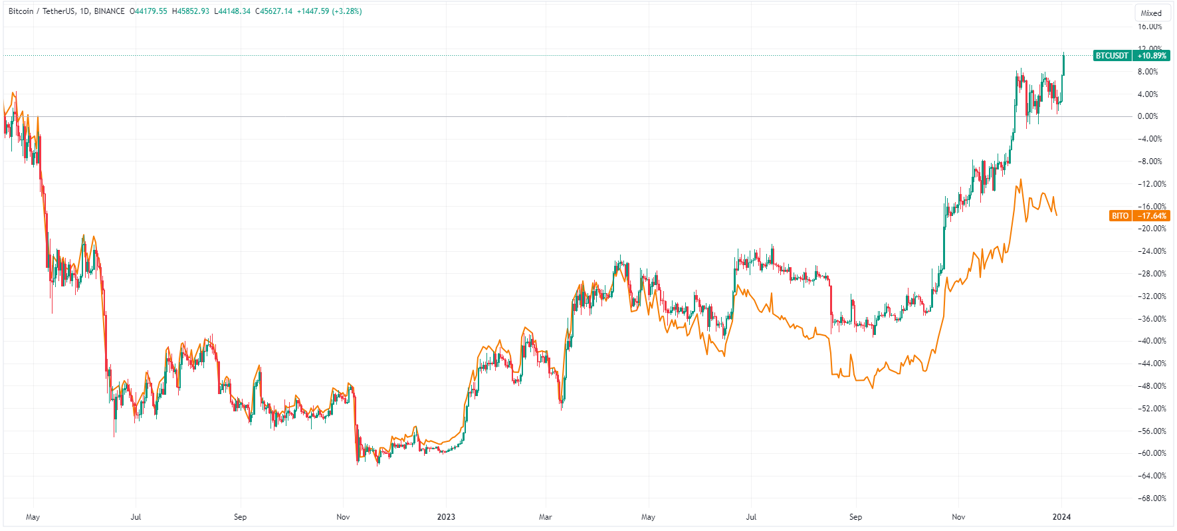Select the green BTCUSDT price label
The width and height of the screenshot is (1177, 531).
tap(1112, 56)
